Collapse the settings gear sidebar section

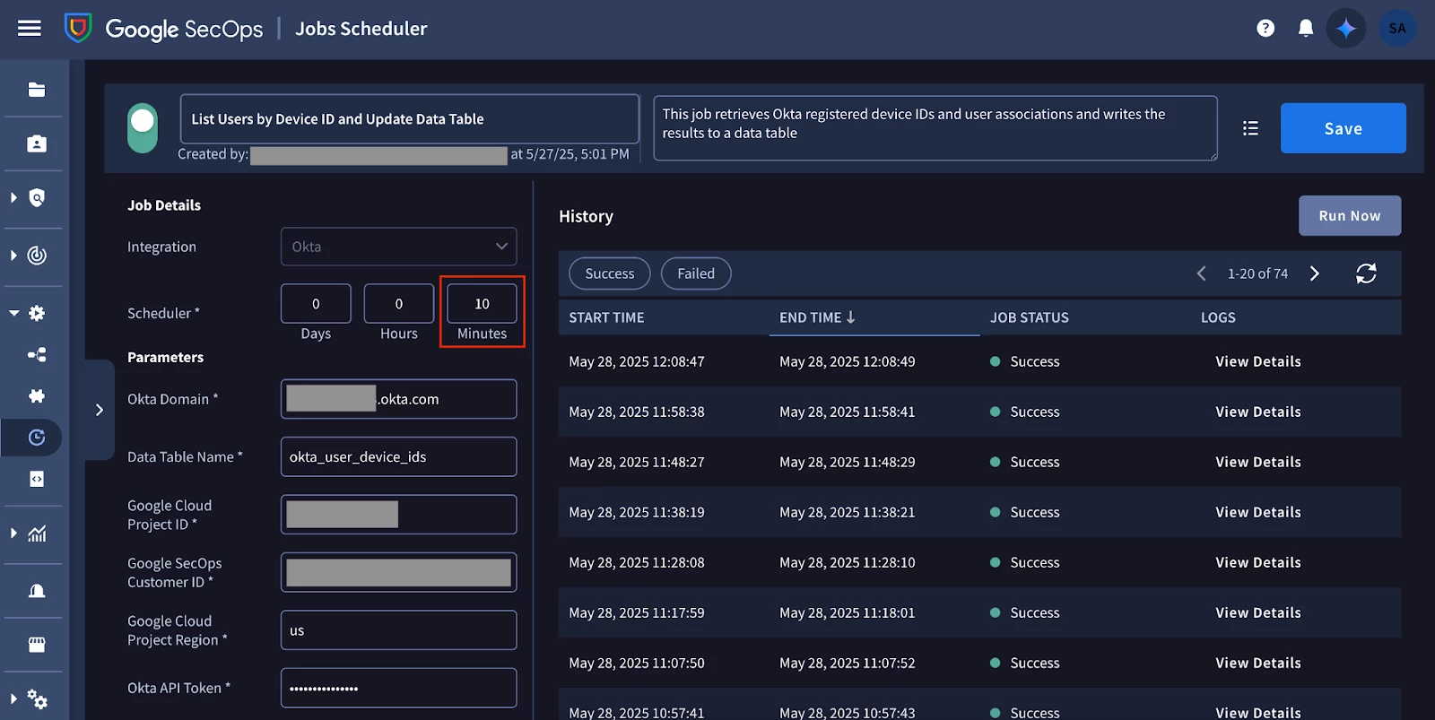coord(13,313)
